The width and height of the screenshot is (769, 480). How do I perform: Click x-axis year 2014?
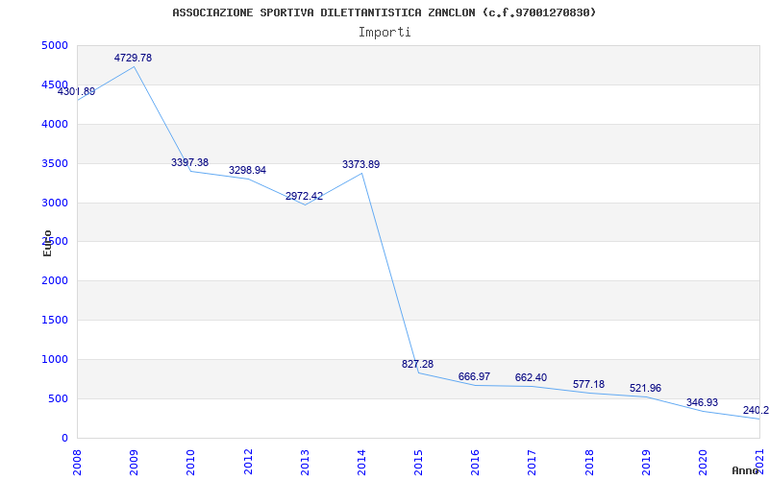[x=362, y=464]
